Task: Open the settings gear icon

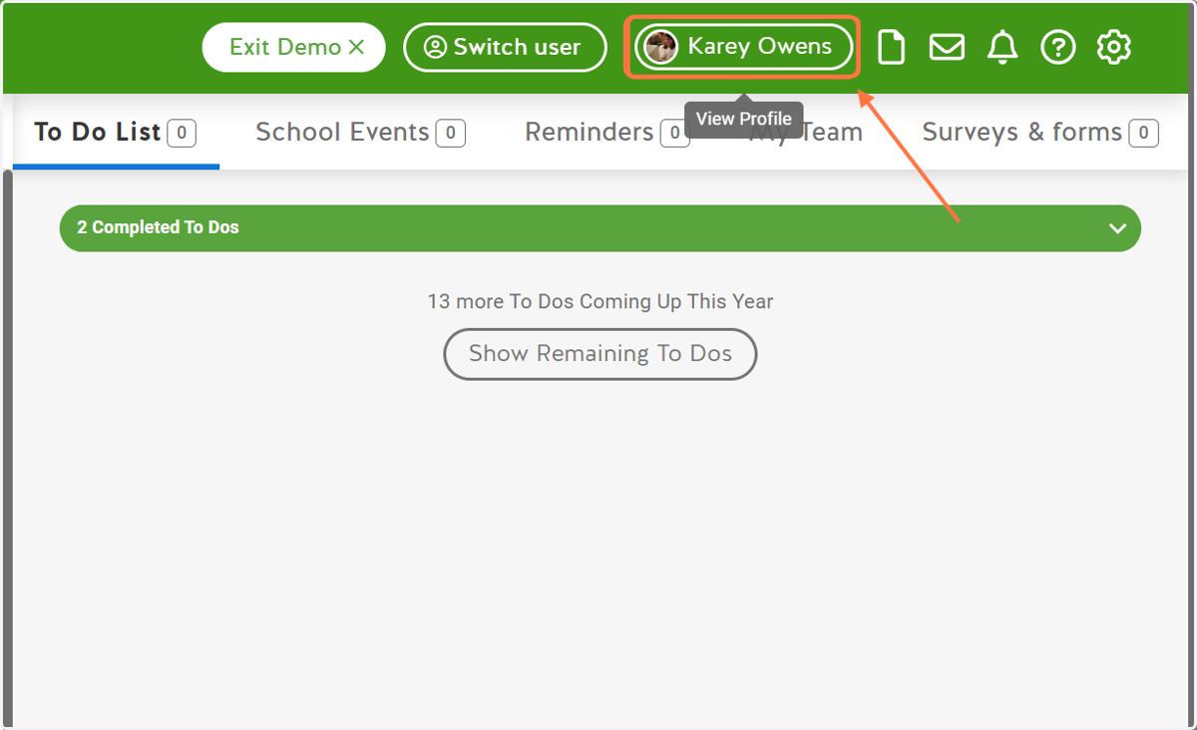Action: point(1113,47)
